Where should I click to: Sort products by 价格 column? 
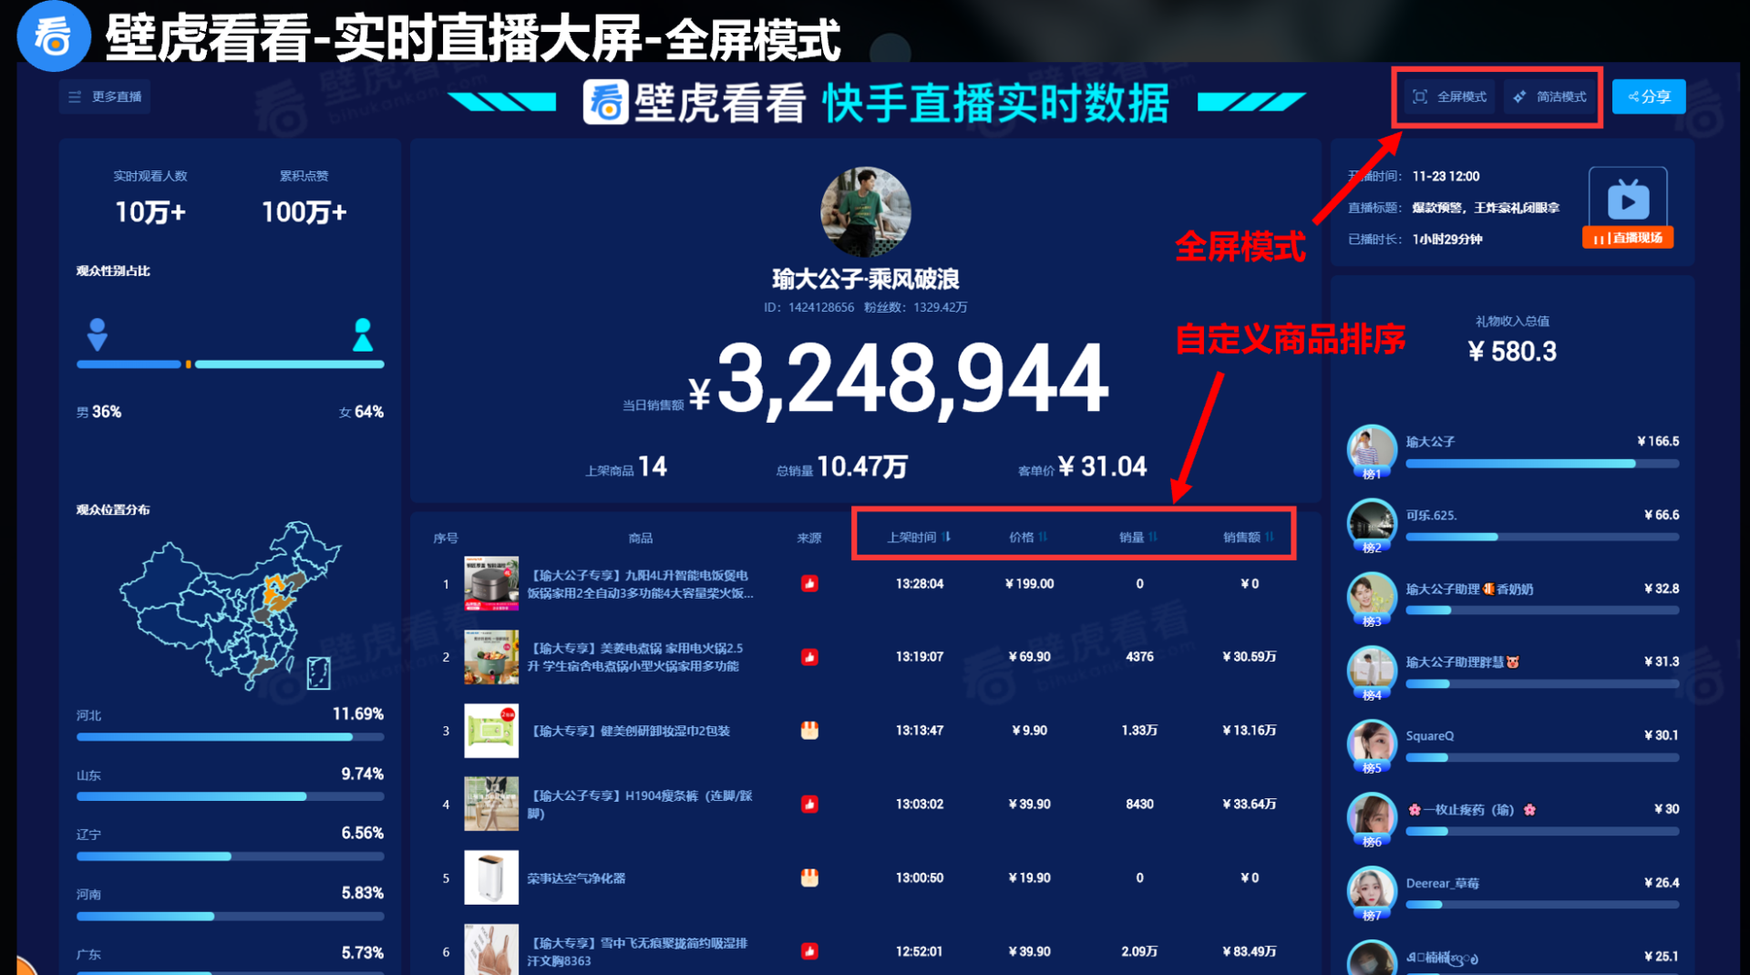coord(1028,537)
